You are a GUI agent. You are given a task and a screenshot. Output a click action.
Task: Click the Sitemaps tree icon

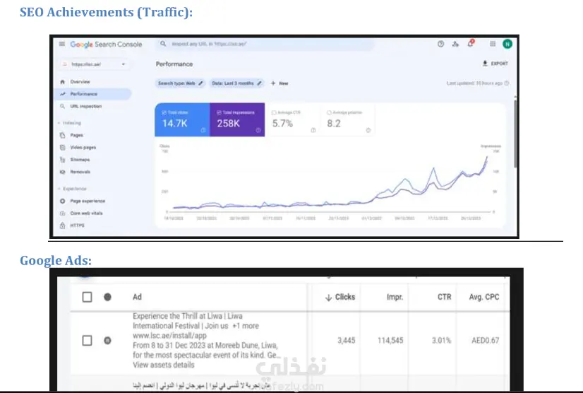pos(62,160)
